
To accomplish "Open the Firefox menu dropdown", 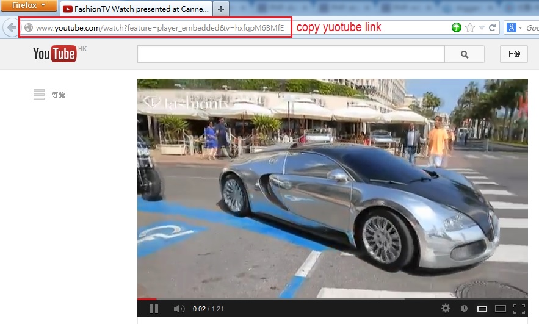I will coord(29,6).
